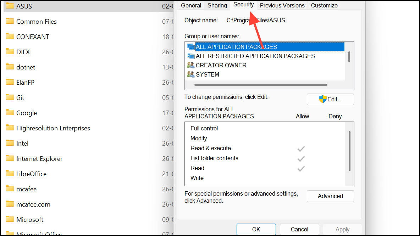420x236 pixels.
Task: Click the LibreOffice folder icon
Action: 10,174
